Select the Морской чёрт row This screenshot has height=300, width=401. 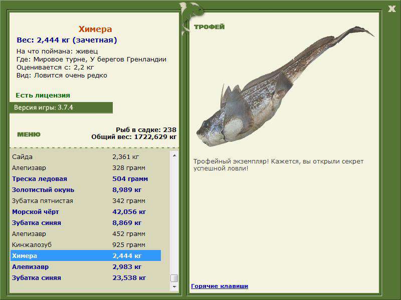tap(86, 211)
